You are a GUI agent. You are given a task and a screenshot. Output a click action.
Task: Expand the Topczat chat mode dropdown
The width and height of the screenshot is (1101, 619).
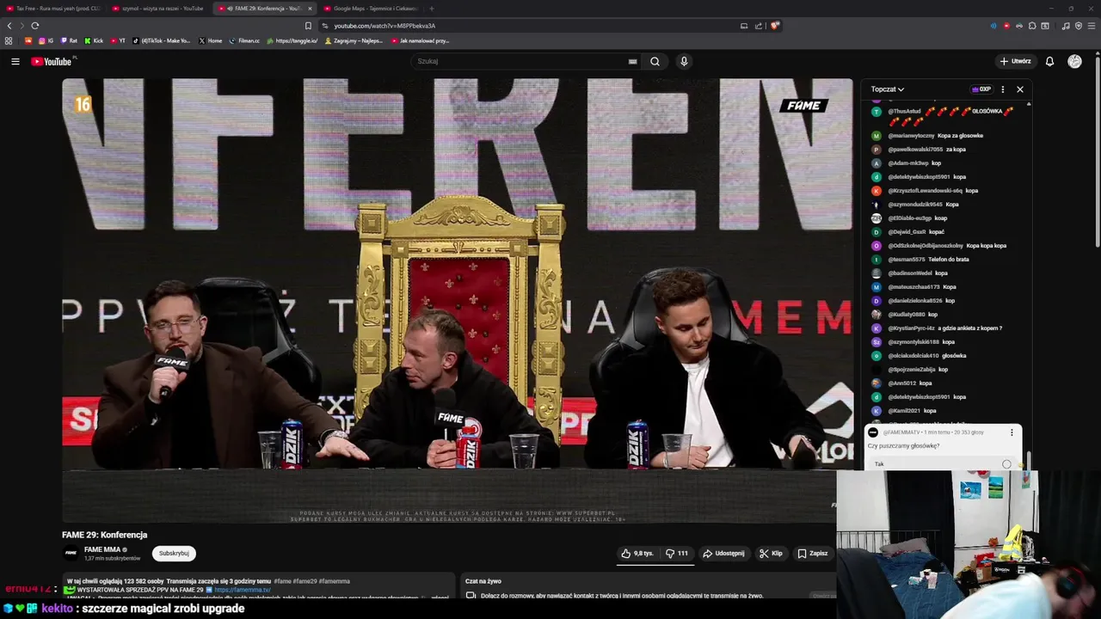pos(887,89)
